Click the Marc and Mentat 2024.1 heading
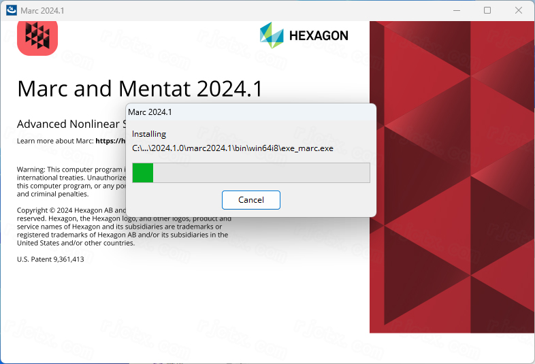 pyautogui.click(x=140, y=88)
